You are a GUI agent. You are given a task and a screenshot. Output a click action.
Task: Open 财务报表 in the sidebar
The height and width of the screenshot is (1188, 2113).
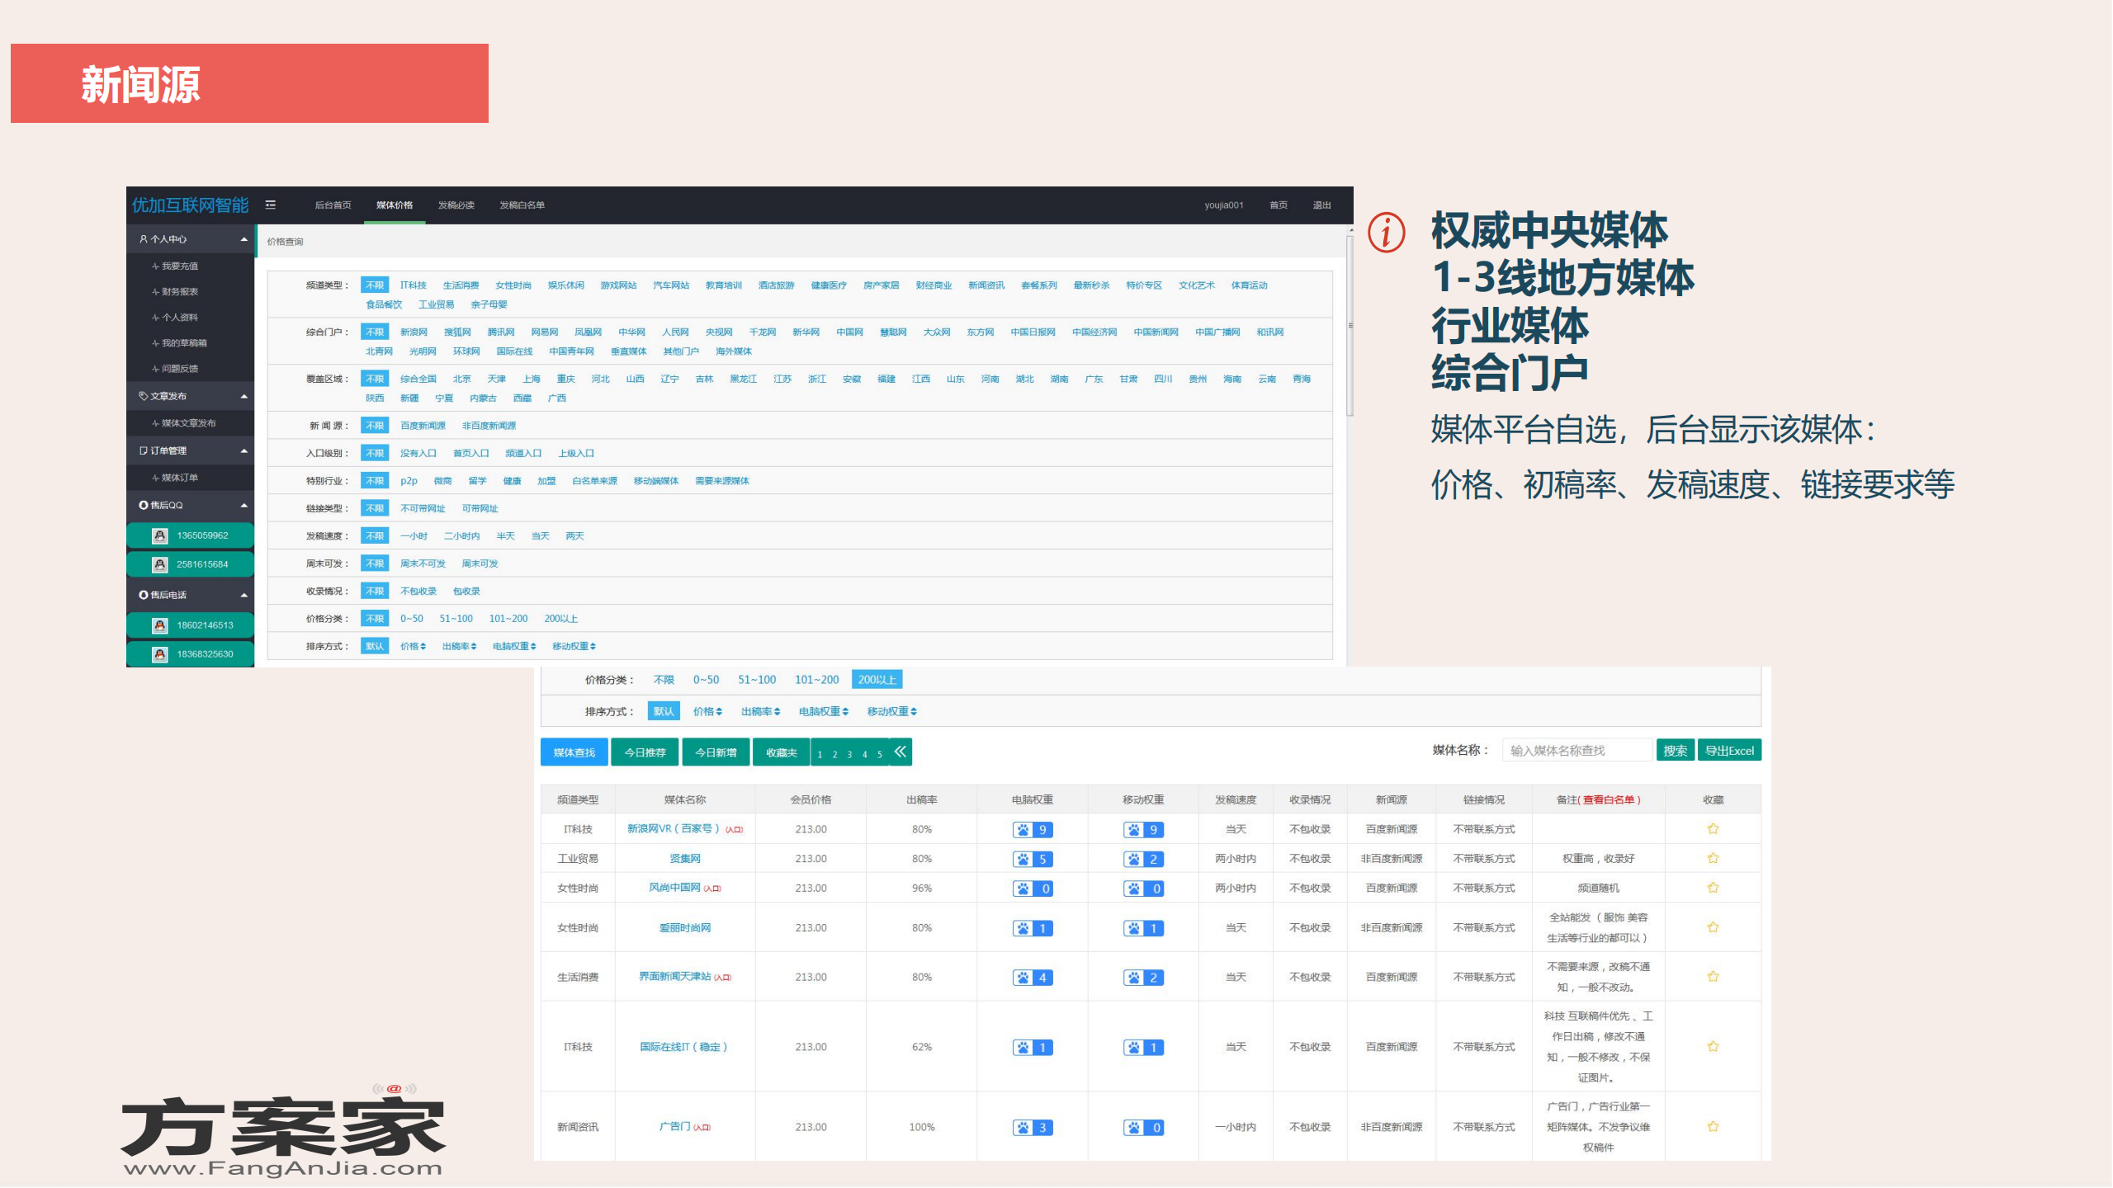[179, 292]
